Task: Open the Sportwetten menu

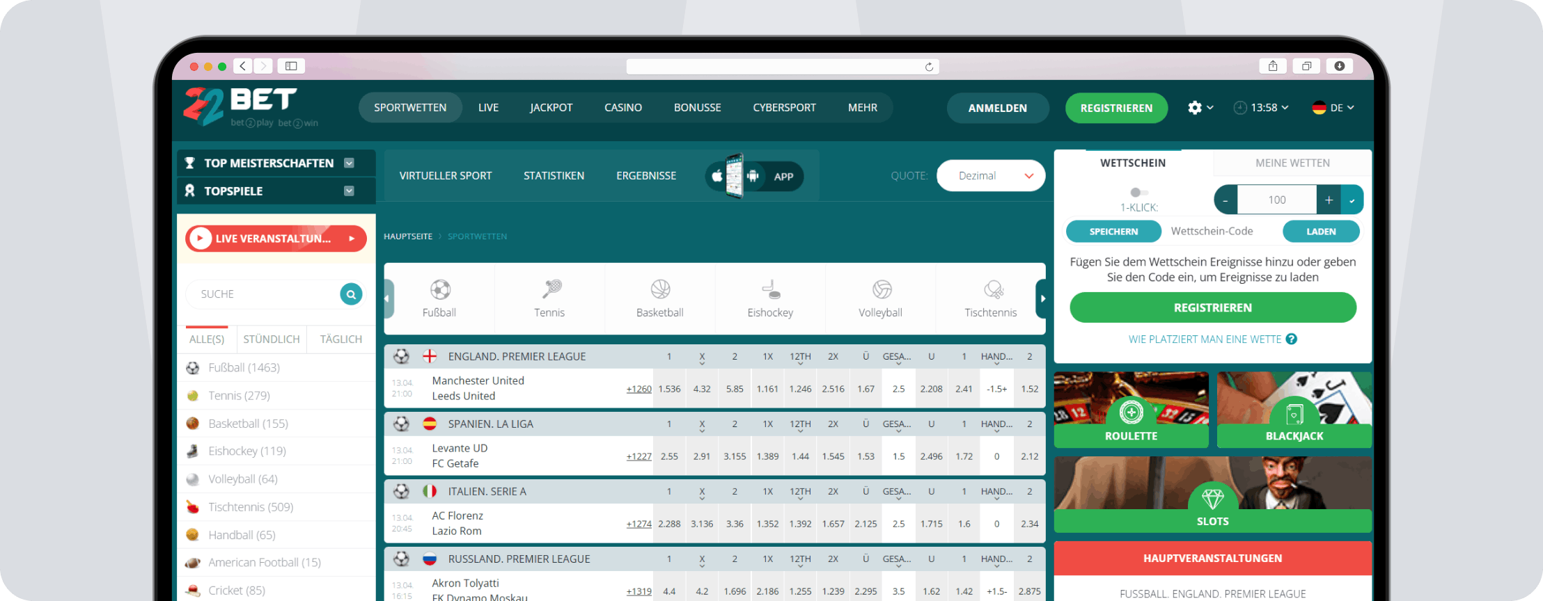Action: click(x=410, y=108)
